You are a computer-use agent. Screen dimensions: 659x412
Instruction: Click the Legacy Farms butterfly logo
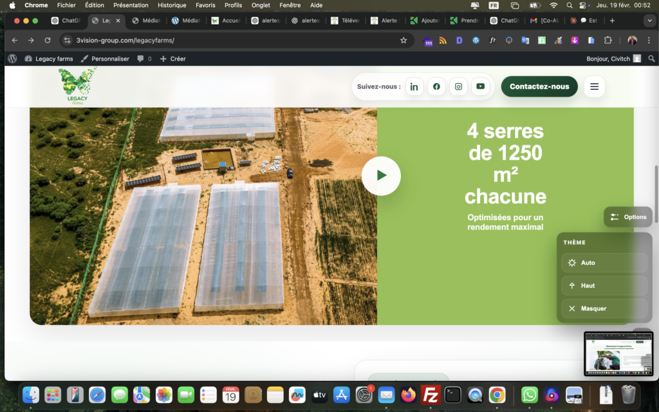pyautogui.click(x=77, y=86)
